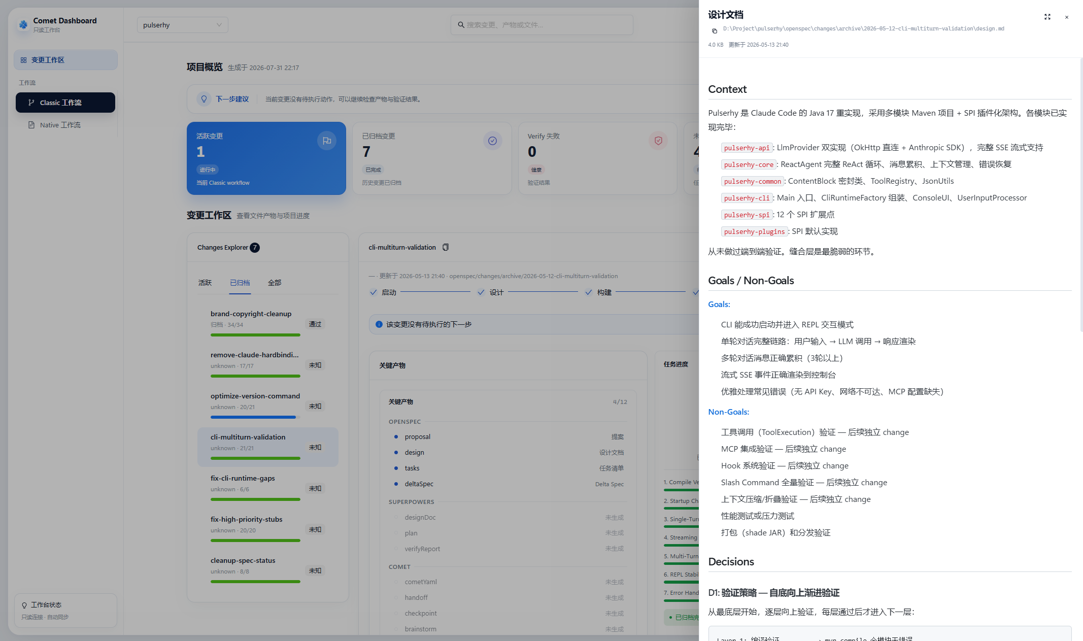Click the checkmark icon on 已归档变更 card
Screen dimensions: 1083x641
[492, 141]
